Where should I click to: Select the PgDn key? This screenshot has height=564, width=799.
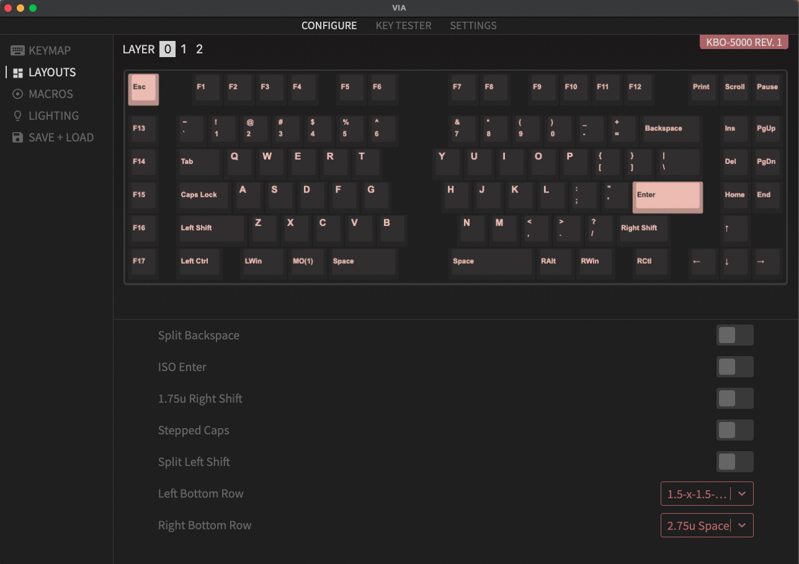coord(768,164)
